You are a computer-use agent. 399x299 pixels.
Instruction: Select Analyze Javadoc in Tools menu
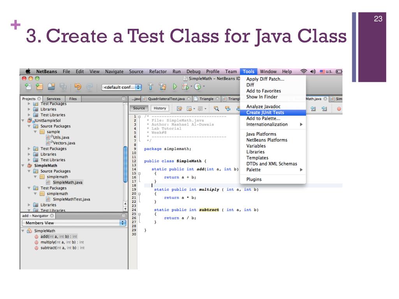tap(273, 107)
